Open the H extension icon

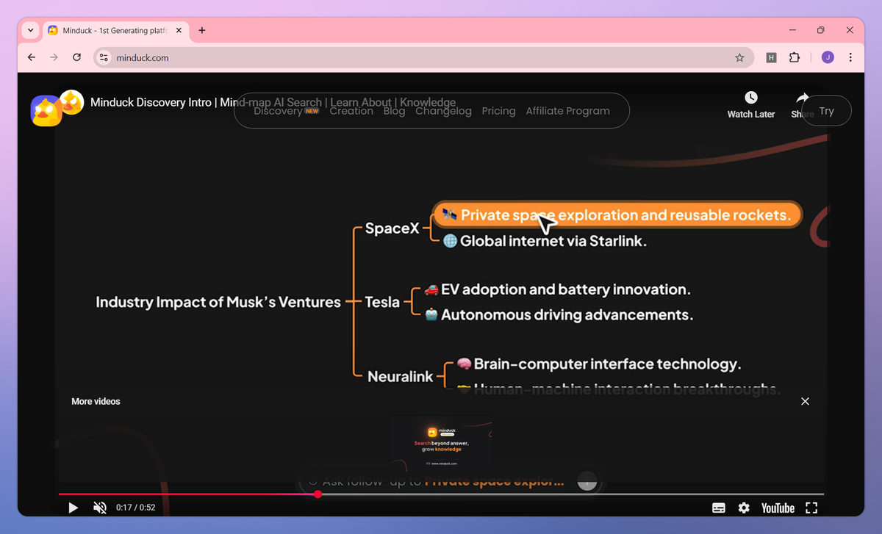tap(771, 57)
